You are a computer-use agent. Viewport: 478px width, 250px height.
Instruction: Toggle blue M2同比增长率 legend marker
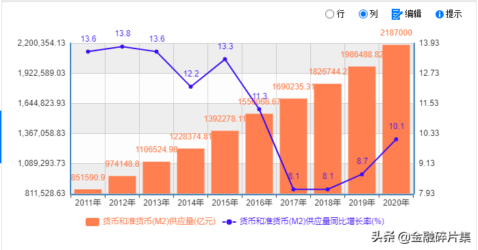tap(229, 222)
